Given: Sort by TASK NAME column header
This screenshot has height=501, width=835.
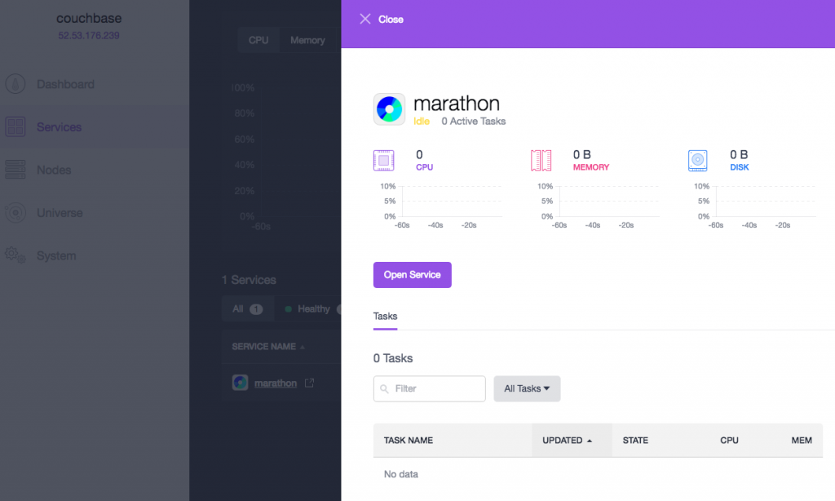Looking at the screenshot, I should (409, 441).
